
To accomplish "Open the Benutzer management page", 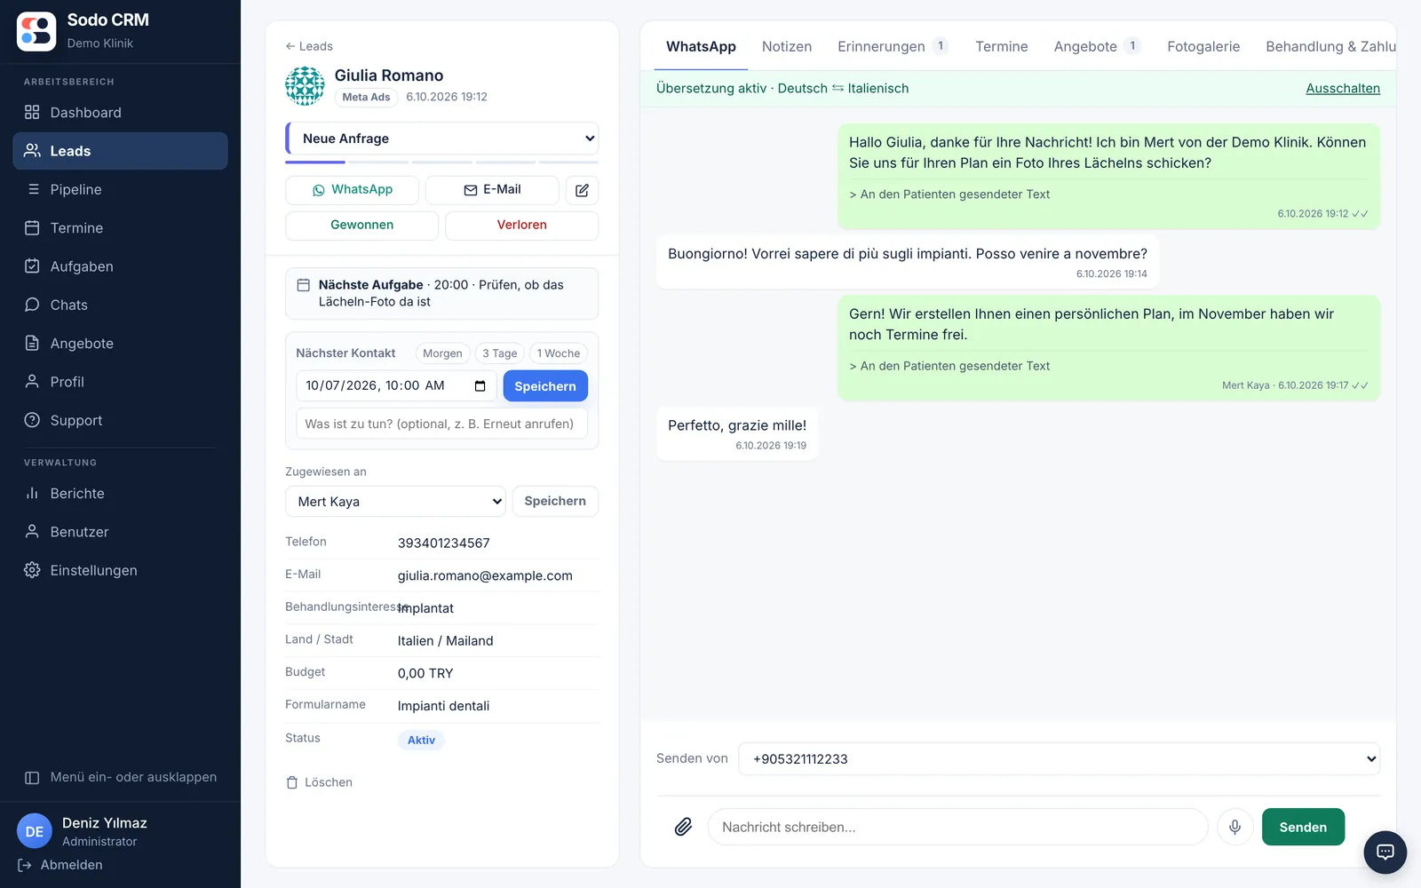I will 120,532.
